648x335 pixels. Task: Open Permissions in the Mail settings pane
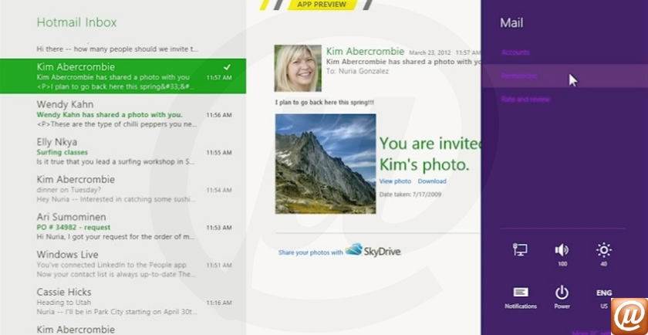518,76
